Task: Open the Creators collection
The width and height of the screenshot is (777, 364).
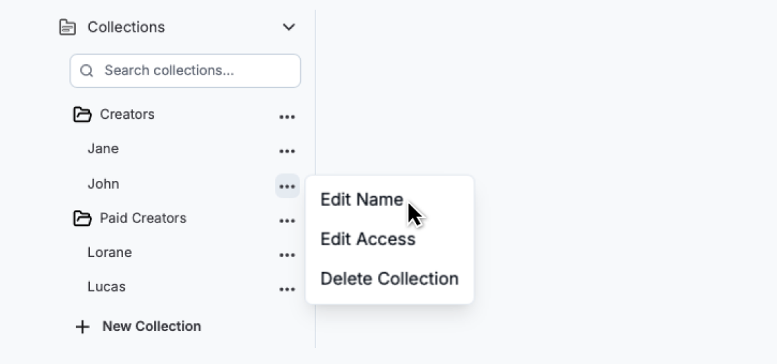Action: (x=127, y=115)
